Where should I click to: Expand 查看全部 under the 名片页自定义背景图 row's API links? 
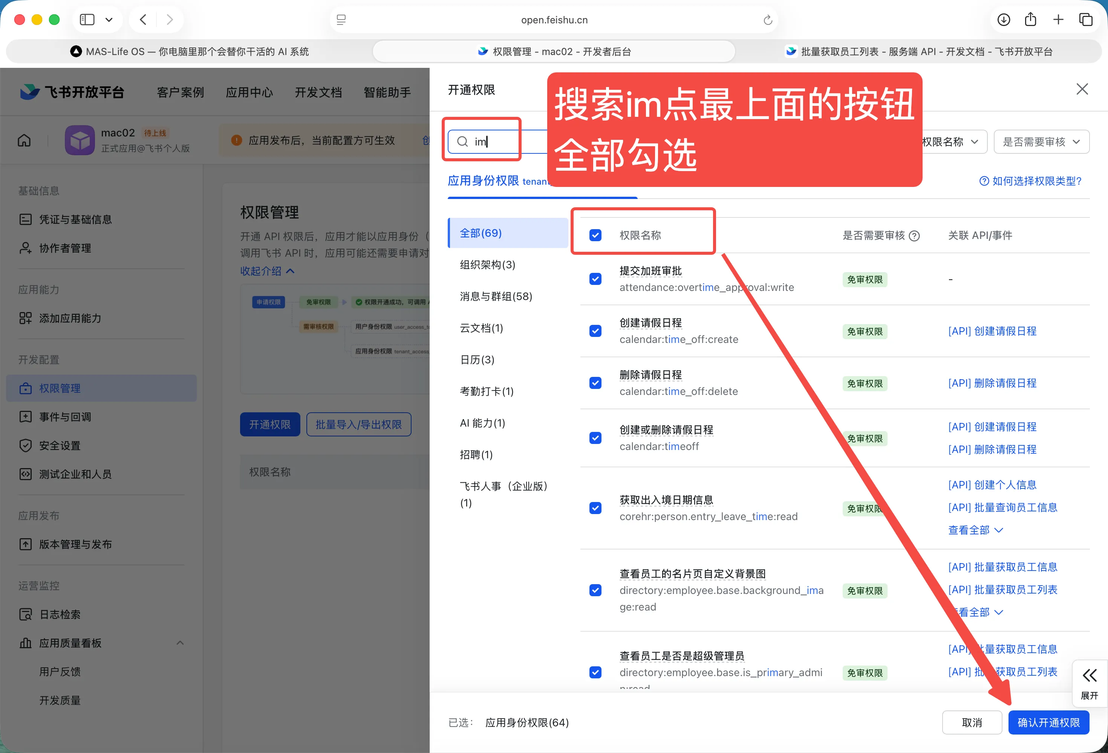[975, 612]
